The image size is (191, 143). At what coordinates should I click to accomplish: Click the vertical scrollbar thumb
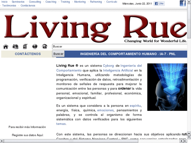coord(189,21)
